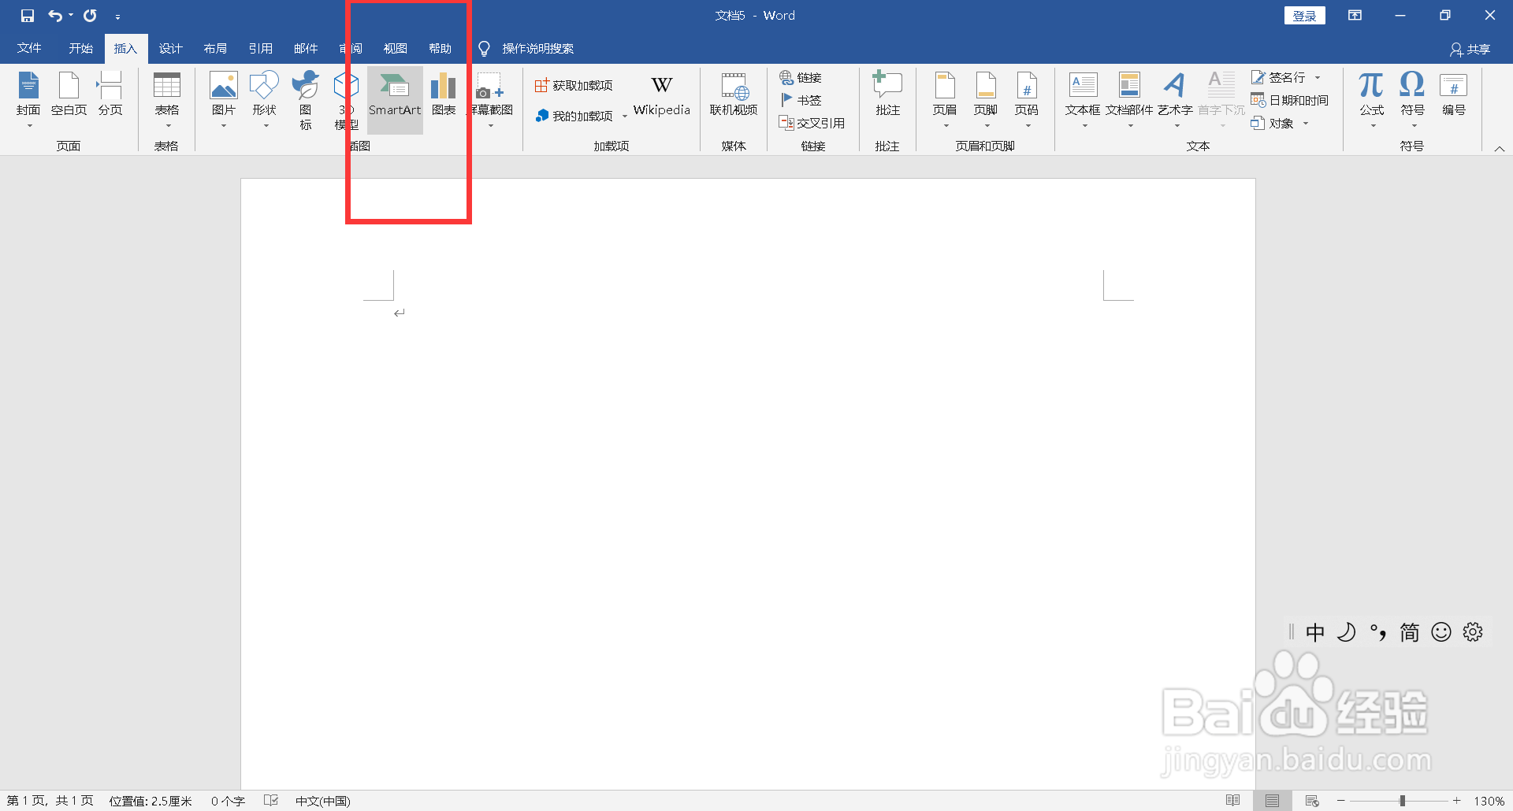Switch to Read Mode view
The width and height of the screenshot is (1513, 811).
tap(1233, 801)
